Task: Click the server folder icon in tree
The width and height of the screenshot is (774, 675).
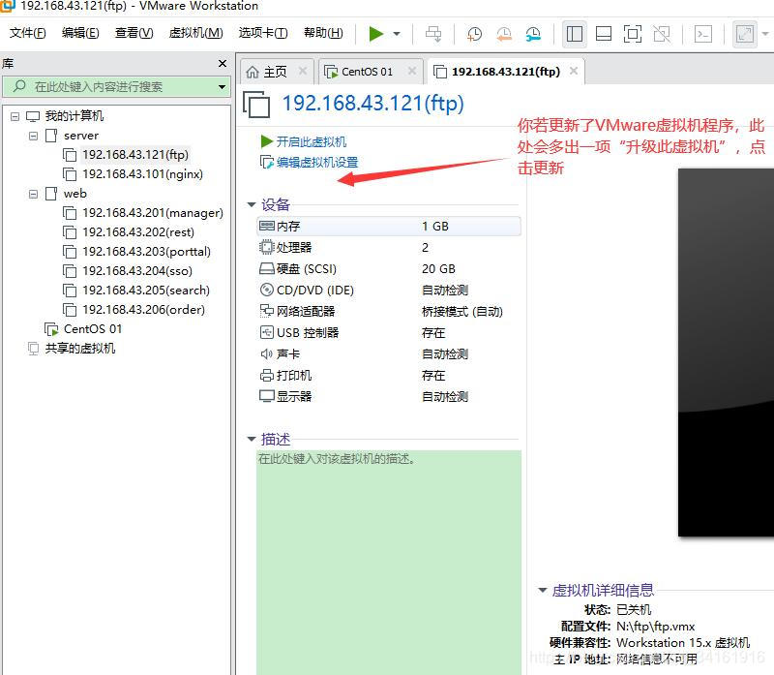Action: tap(51, 136)
